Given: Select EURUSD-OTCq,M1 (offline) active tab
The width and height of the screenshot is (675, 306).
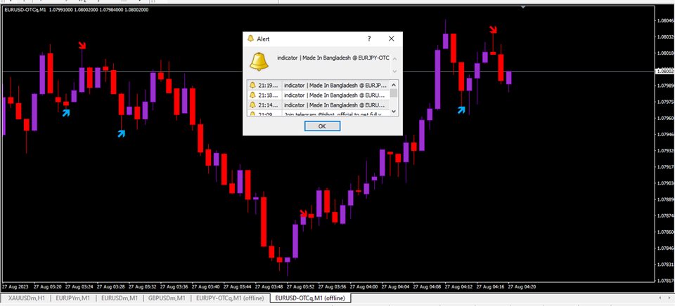Looking at the screenshot, I should 311,298.
